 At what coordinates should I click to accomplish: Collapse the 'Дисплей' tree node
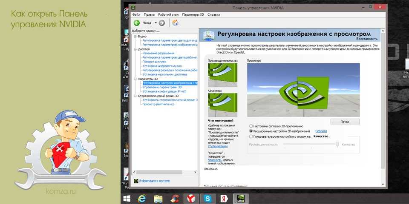[x=135, y=49]
